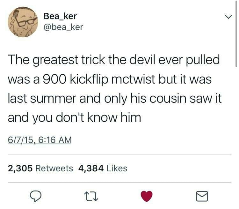Click the word "Likes" label
239x209 pixels.
[117, 168]
